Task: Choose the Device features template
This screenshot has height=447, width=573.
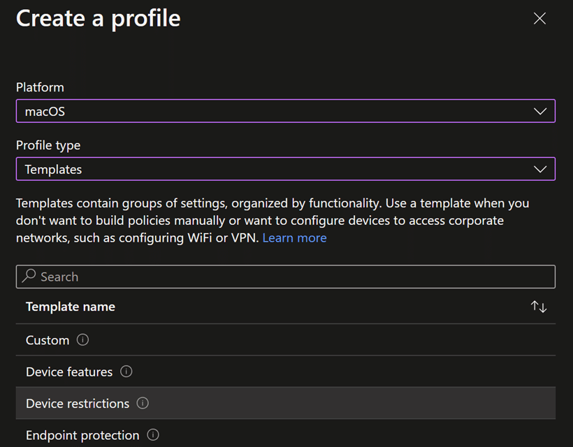Action: coord(285,372)
